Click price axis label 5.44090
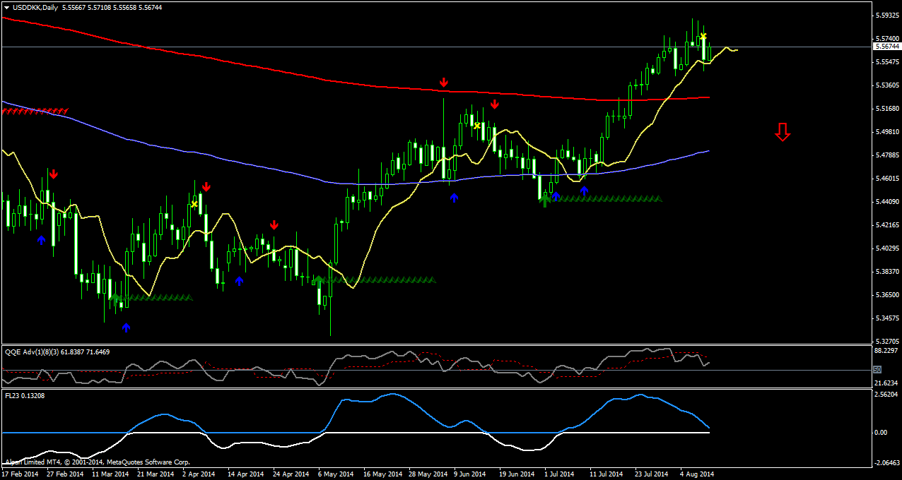Image resolution: width=902 pixels, height=480 pixels. pyautogui.click(x=887, y=201)
